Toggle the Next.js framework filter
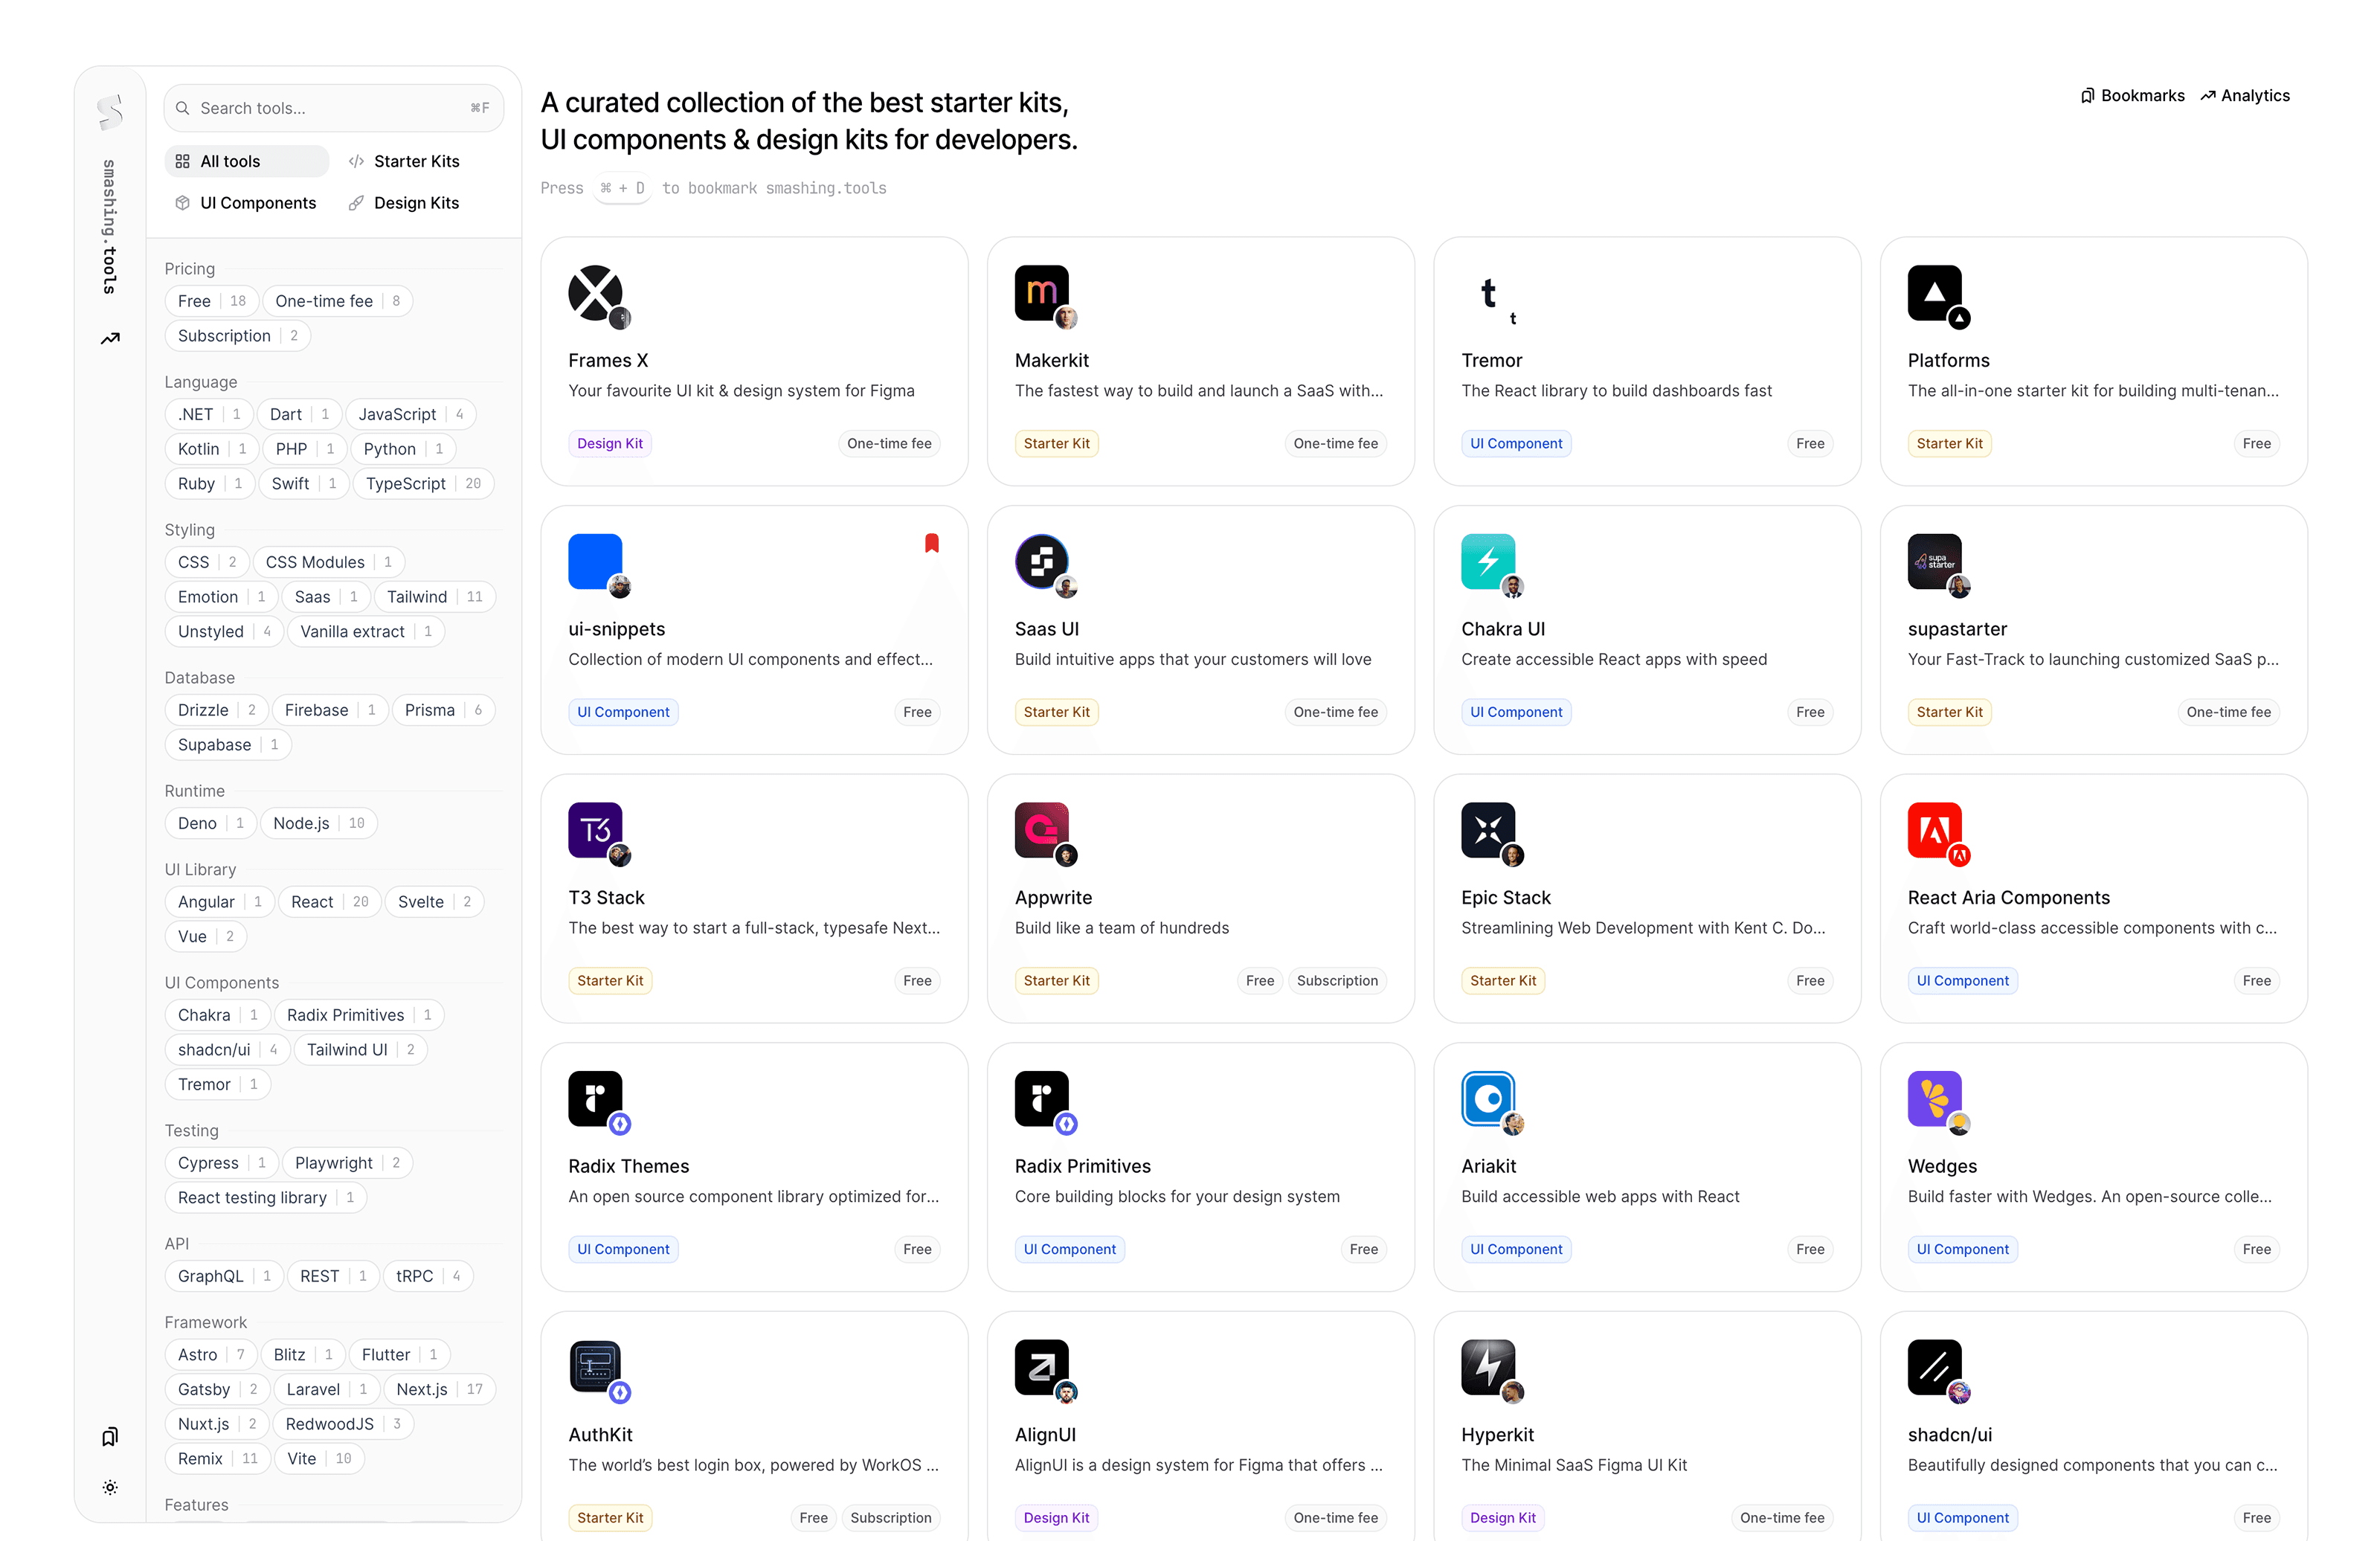Viewport: 2380px width, 1541px height. 439,1389
